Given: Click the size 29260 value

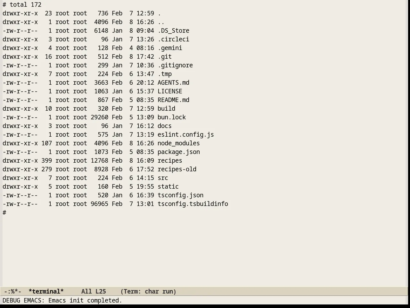Looking at the screenshot, I should [99, 117].
